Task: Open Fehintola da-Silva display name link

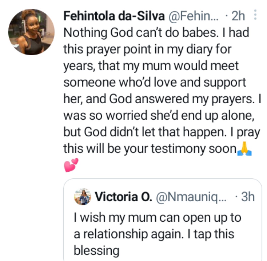Action: coord(114,17)
